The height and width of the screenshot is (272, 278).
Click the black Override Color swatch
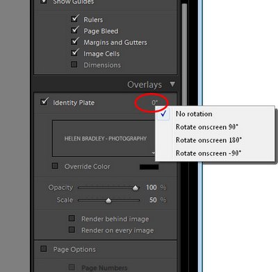coord(149,167)
